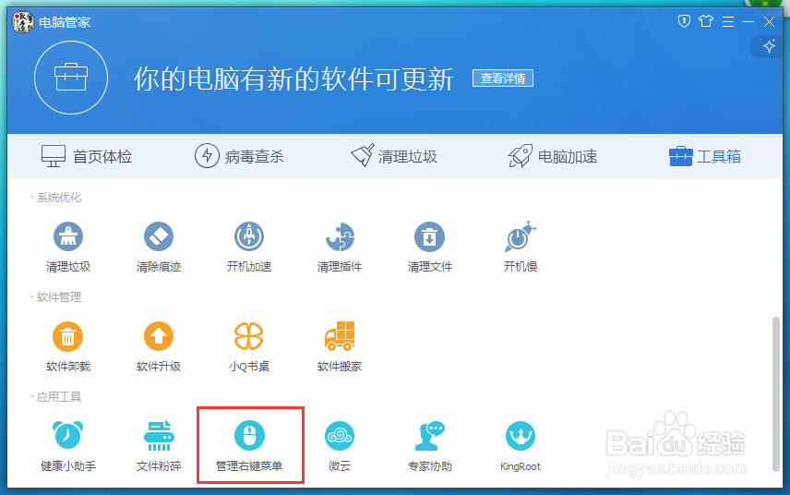Open the 开机慢 power tool

click(x=521, y=236)
